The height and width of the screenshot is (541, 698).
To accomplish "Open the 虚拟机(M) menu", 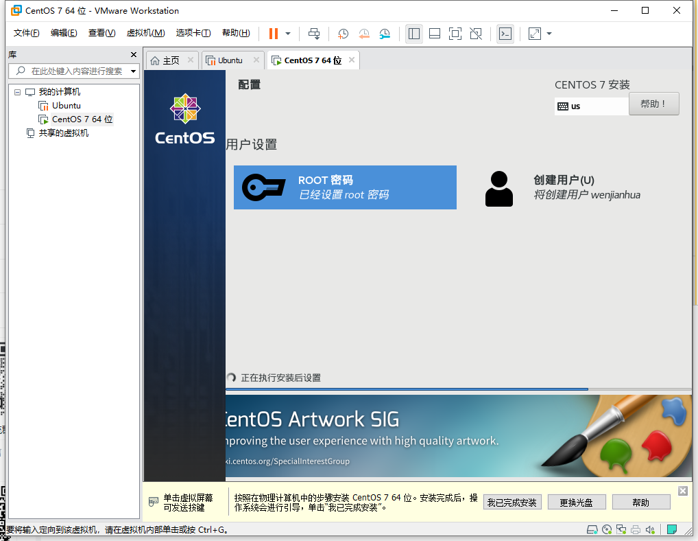I will pyautogui.click(x=145, y=33).
